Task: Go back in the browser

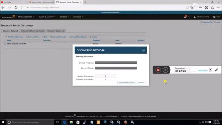Action: tap(3, 8)
